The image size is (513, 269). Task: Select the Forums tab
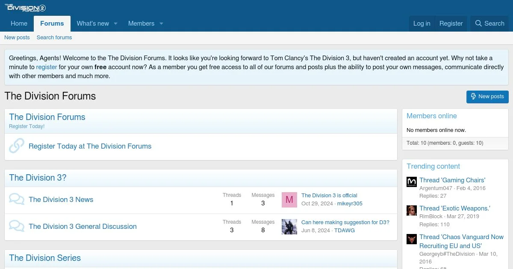point(52,23)
